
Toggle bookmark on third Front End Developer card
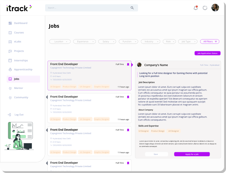pos(128,130)
